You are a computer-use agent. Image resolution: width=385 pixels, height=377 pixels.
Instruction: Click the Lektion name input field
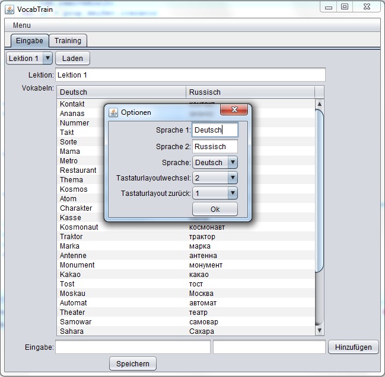(x=190, y=75)
